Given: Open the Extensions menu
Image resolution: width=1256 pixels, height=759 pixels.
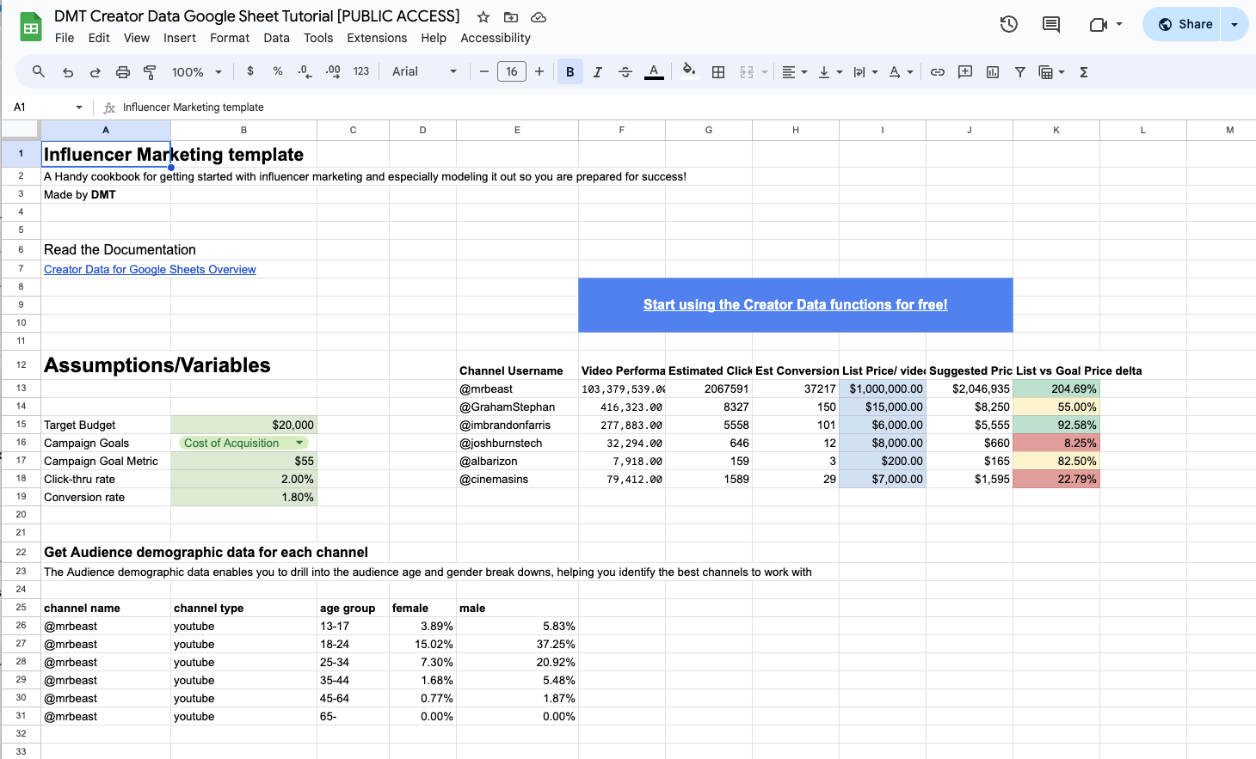Looking at the screenshot, I should (377, 38).
